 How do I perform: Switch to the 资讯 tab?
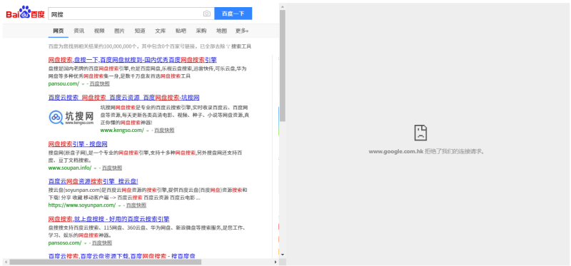pyautogui.click(x=79, y=31)
